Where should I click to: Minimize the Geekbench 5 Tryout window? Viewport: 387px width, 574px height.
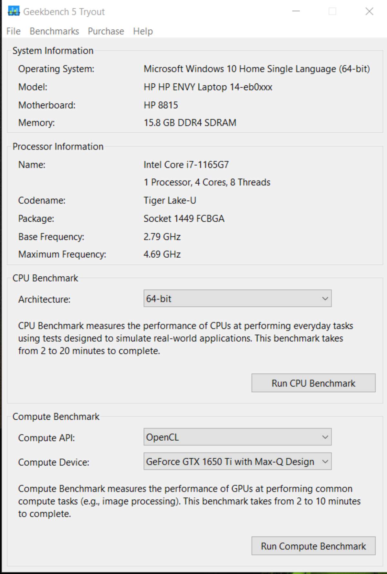pyautogui.click(x=296, y=12)
